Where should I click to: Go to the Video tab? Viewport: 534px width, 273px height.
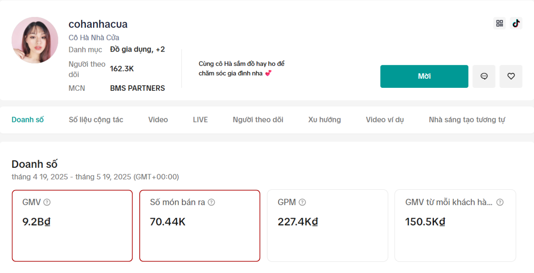pyautogui.click(x=158, y=120)
